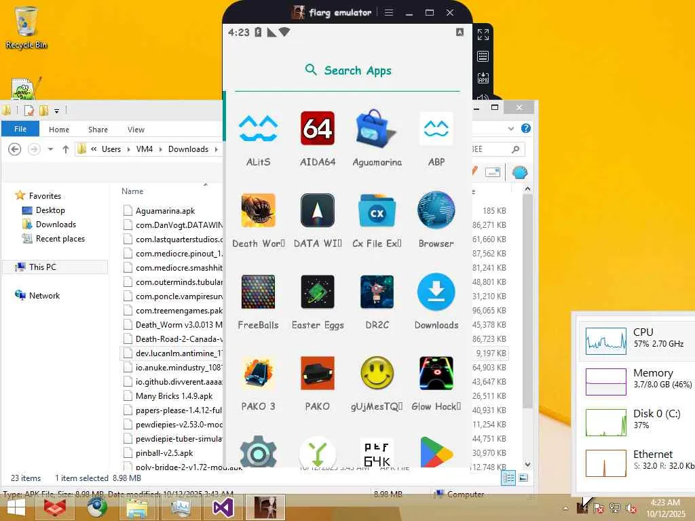Screen dimensions: 695x521
Task: Switch to the Home ribbon tab
Action: click(x=59, y=130)
